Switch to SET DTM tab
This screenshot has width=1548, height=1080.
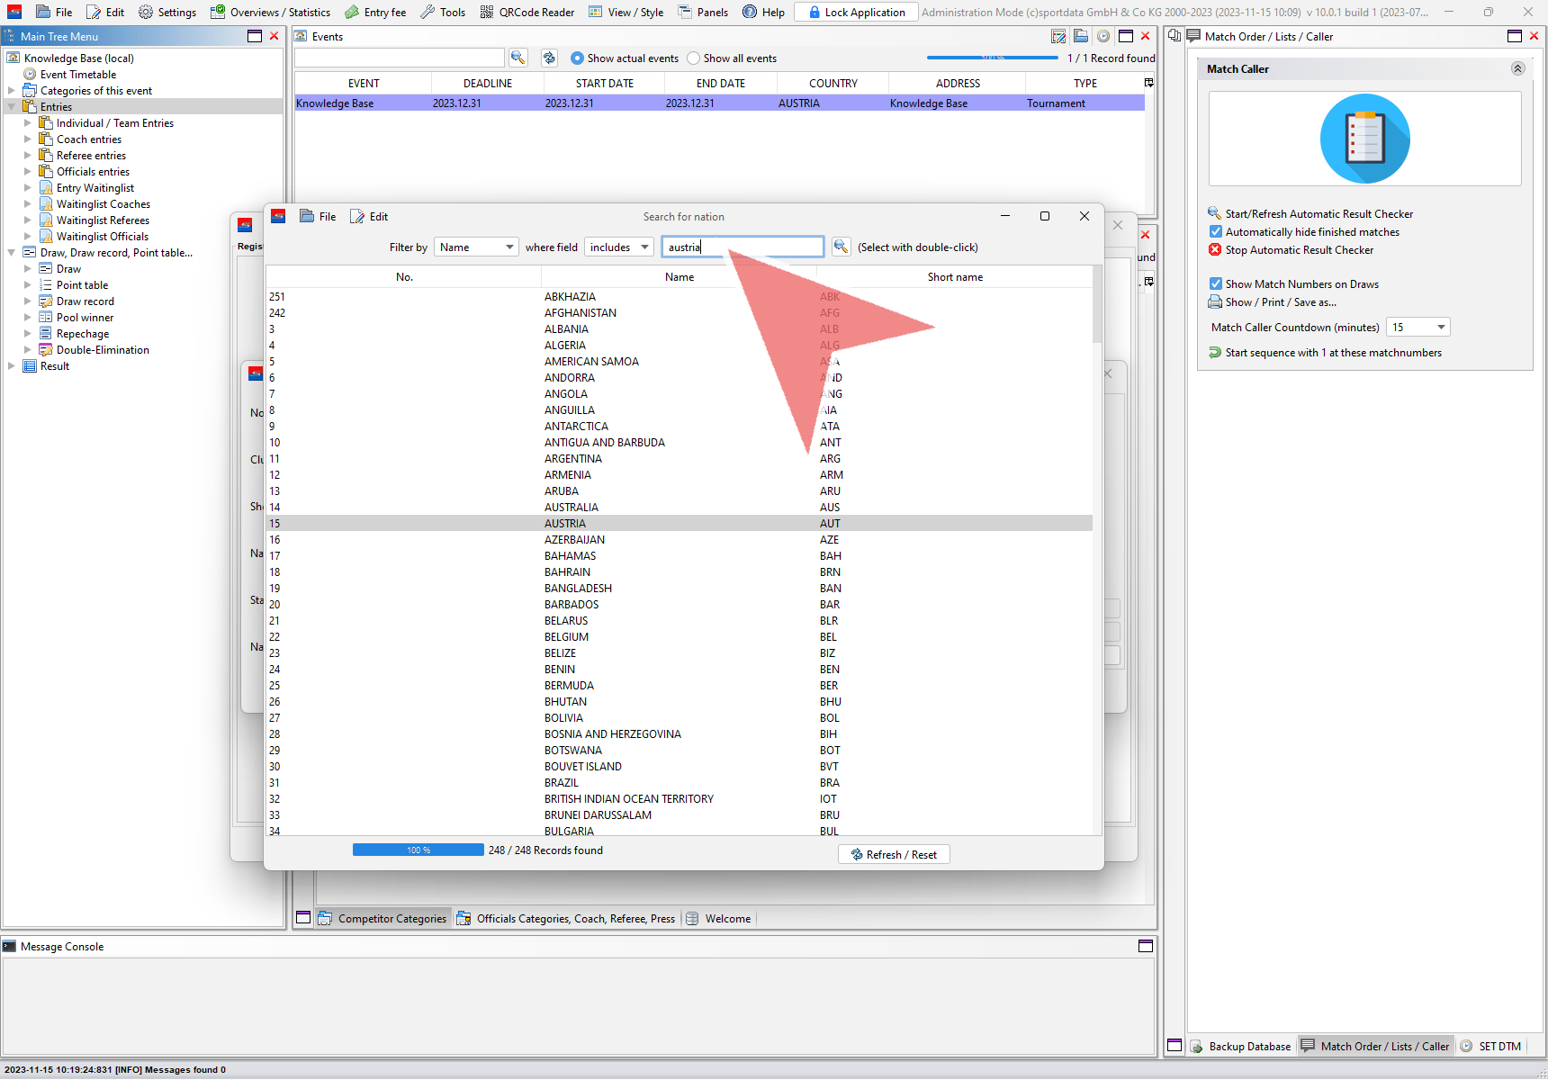(1490, 1046)
